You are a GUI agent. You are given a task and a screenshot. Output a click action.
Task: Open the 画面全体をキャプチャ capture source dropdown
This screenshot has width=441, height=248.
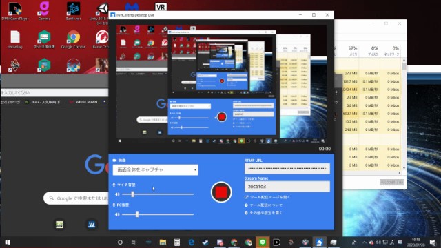point(155,170)
